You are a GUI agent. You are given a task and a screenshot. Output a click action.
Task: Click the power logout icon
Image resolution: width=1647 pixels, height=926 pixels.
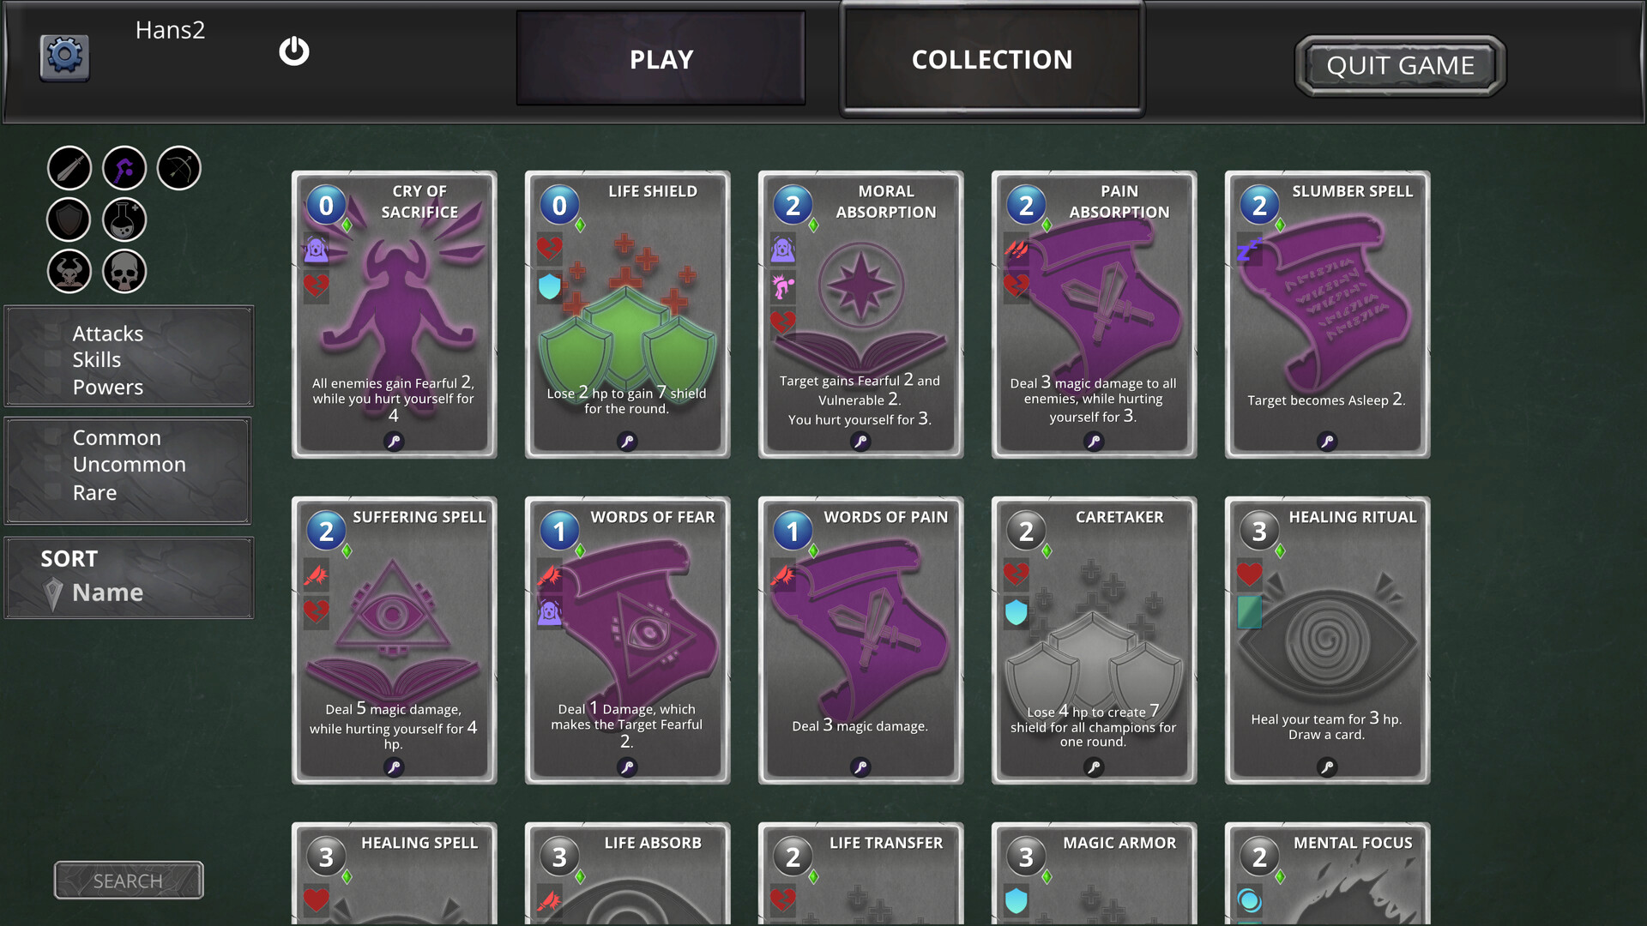294,51
